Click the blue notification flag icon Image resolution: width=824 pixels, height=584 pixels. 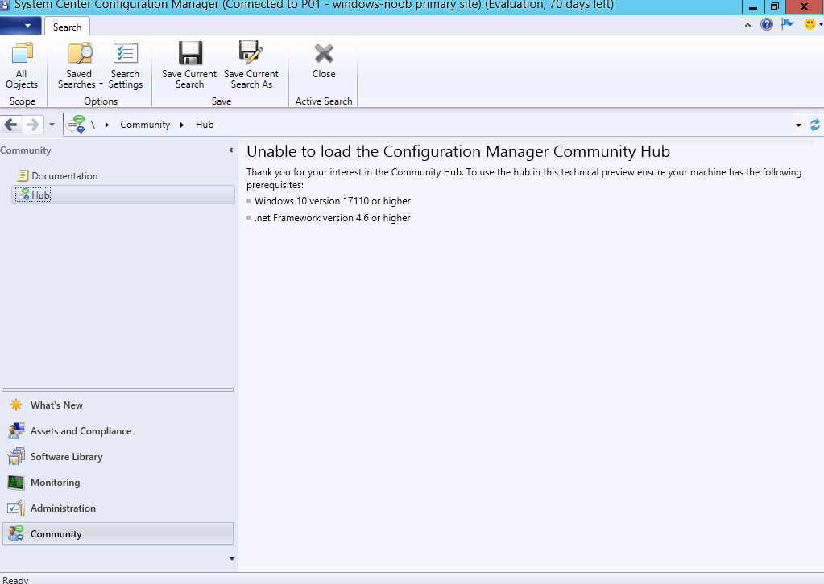coord(787,24)
